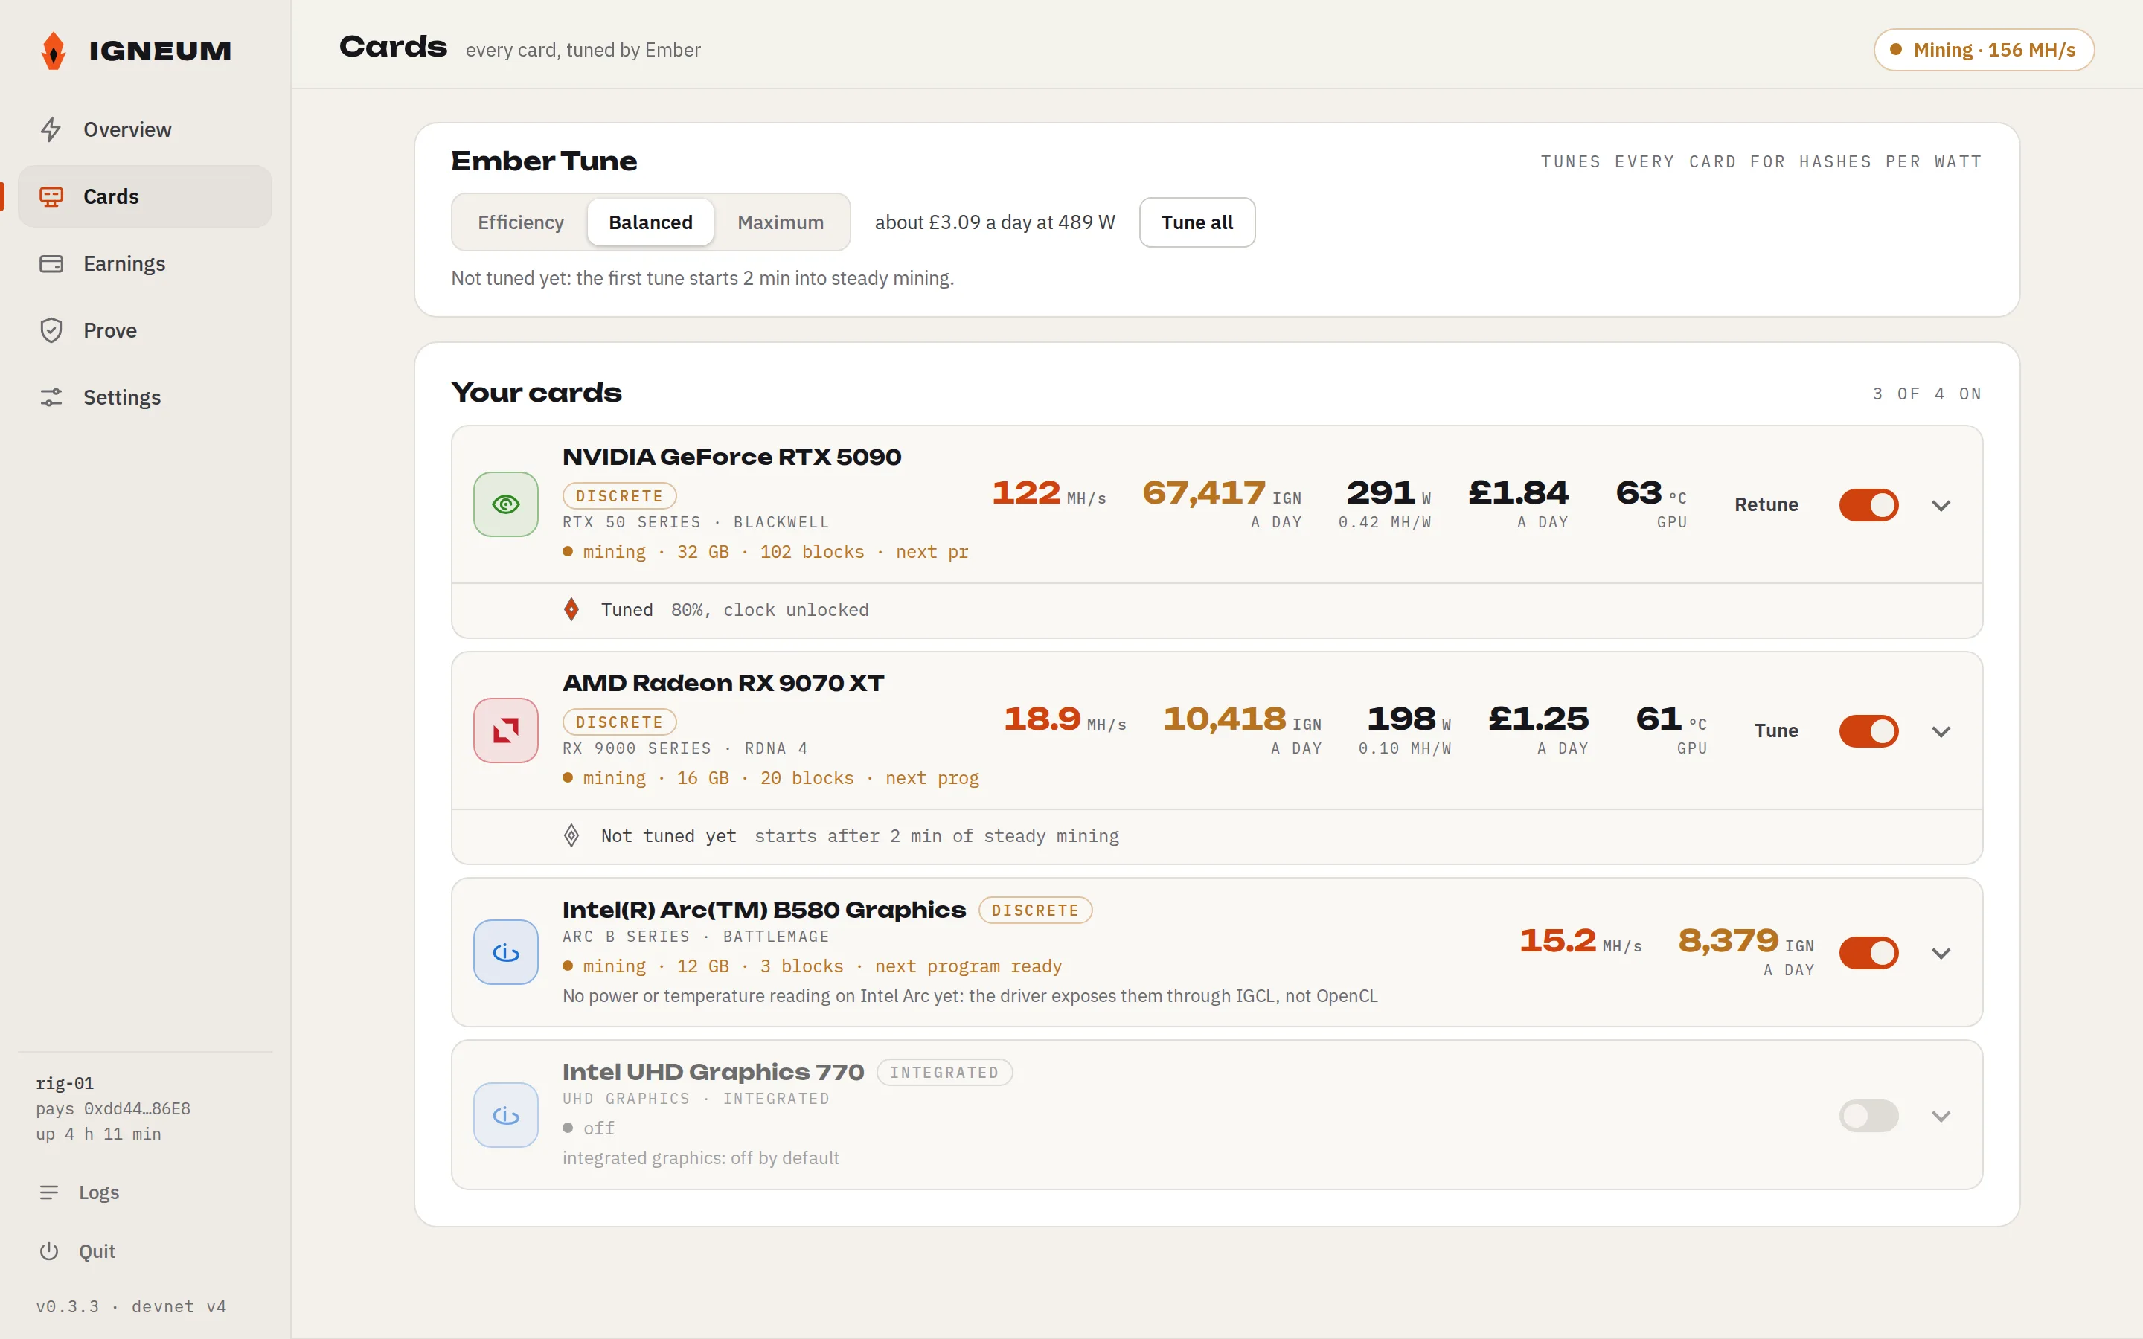Click the rig-01 name text
2143x1339 pixels.
65,1083
